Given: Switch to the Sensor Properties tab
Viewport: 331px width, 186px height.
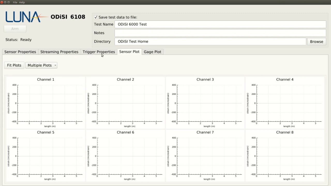Looking at the screenshot, I should [x=20, y=52].
